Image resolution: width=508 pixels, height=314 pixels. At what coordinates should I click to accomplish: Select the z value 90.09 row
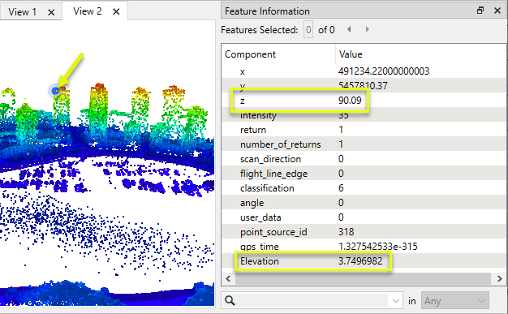pos(364,101)
